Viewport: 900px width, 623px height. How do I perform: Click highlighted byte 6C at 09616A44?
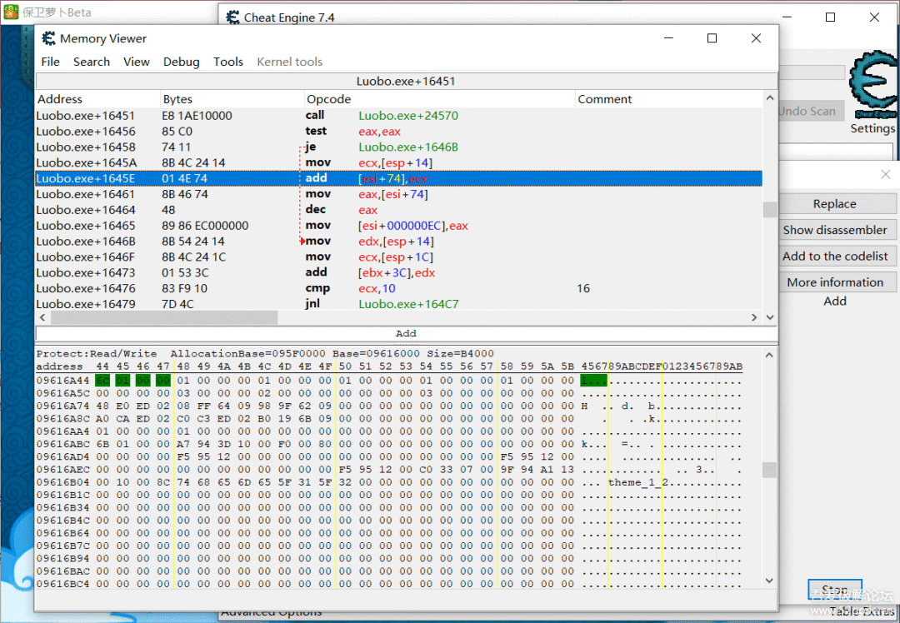(102, 381)
